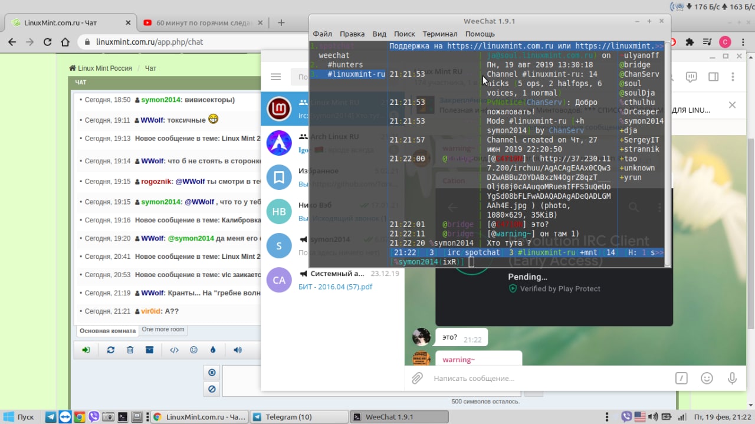Open Избранное saved messages chat
This screenshot has width=755, height=424.
[333, 177]
